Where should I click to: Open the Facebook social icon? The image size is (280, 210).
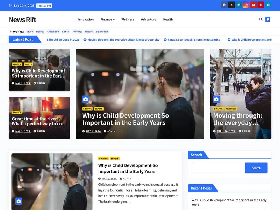tap(224, 5)
